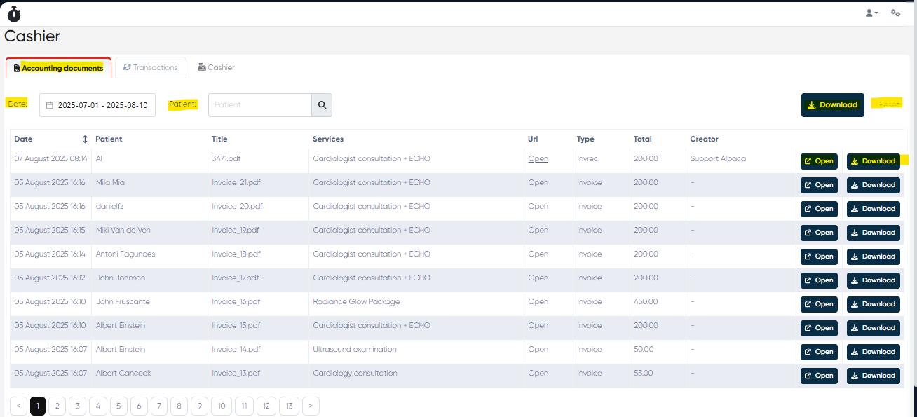Open the settings gears icon
917x417 pixels.
[895, 13]
